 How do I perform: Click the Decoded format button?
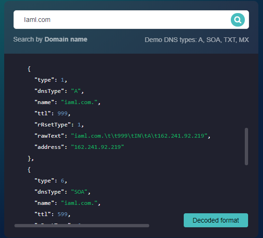pyautogui.click(x=216, y=220)
